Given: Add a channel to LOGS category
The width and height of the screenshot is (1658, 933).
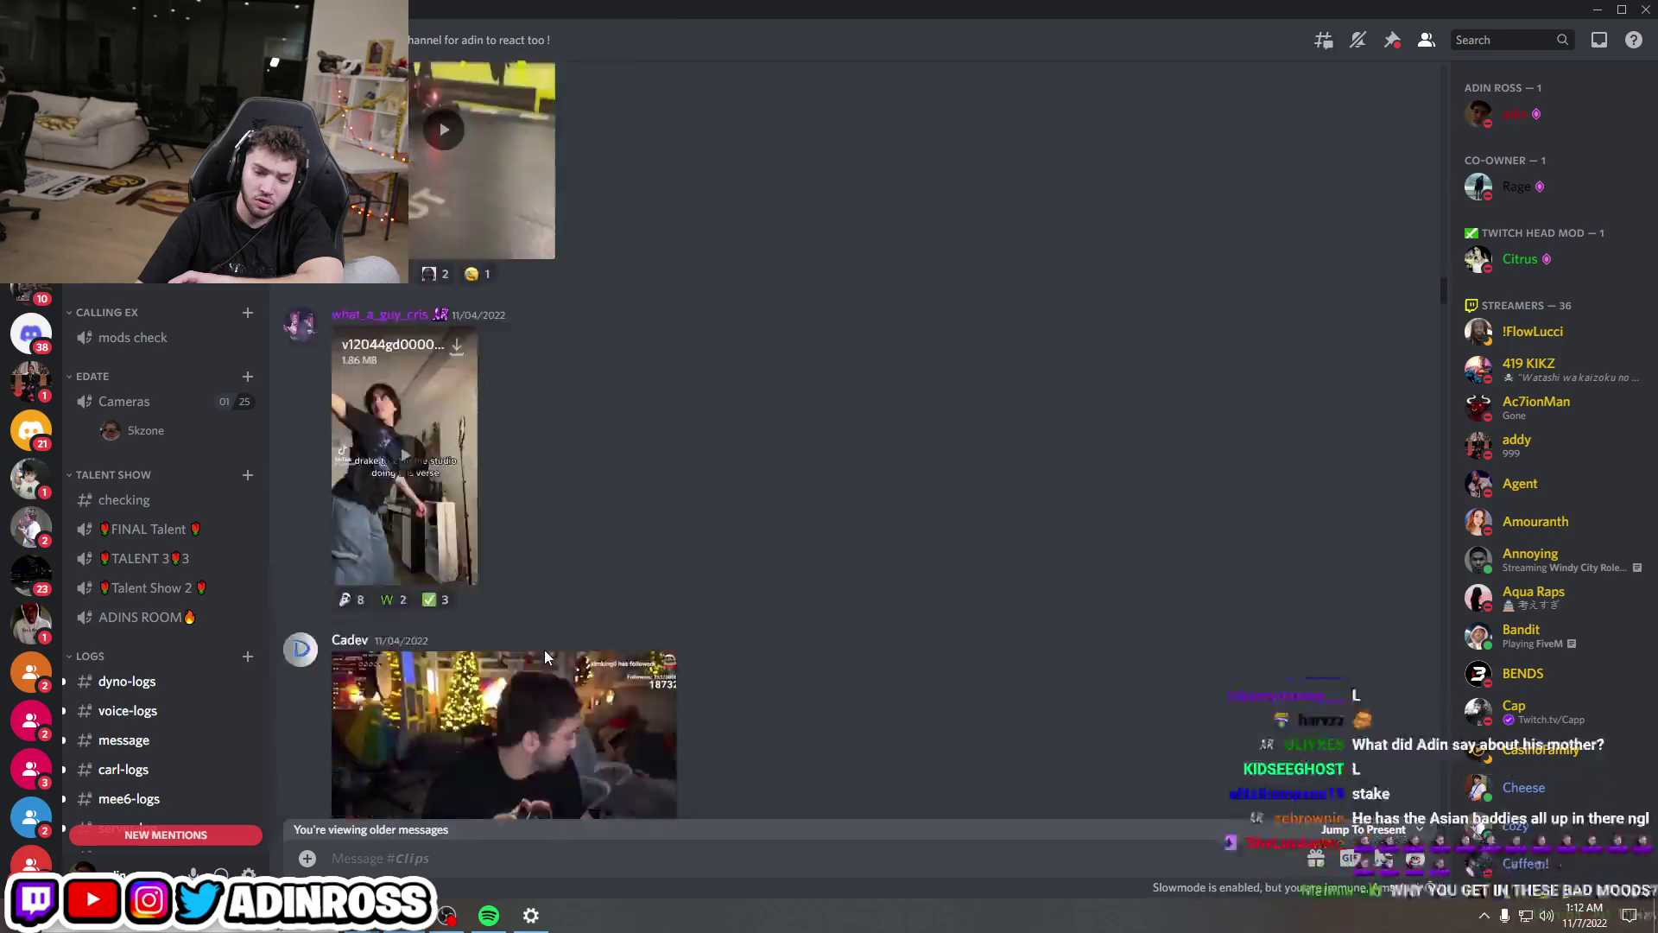Looking at the screenshot, I should (x=248, y=657).
